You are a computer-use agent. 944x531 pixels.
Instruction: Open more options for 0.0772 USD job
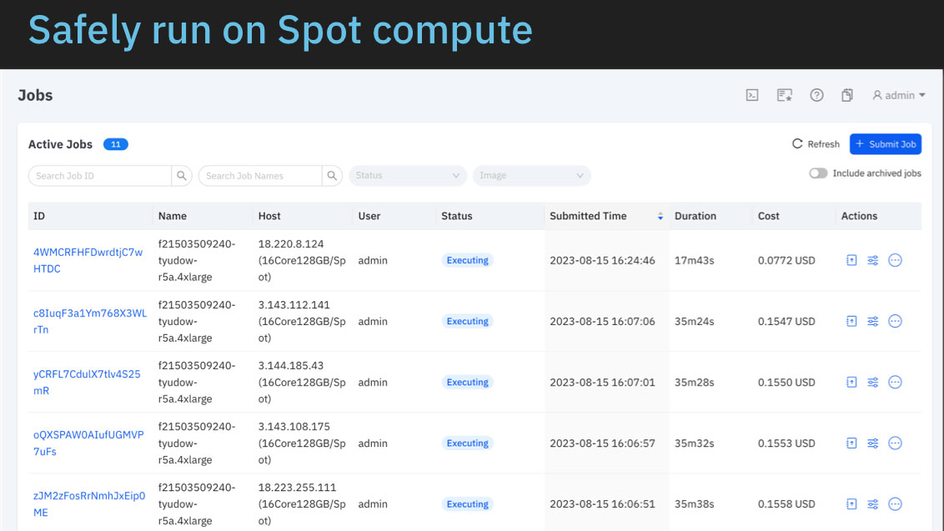click(x=896, y=260)
